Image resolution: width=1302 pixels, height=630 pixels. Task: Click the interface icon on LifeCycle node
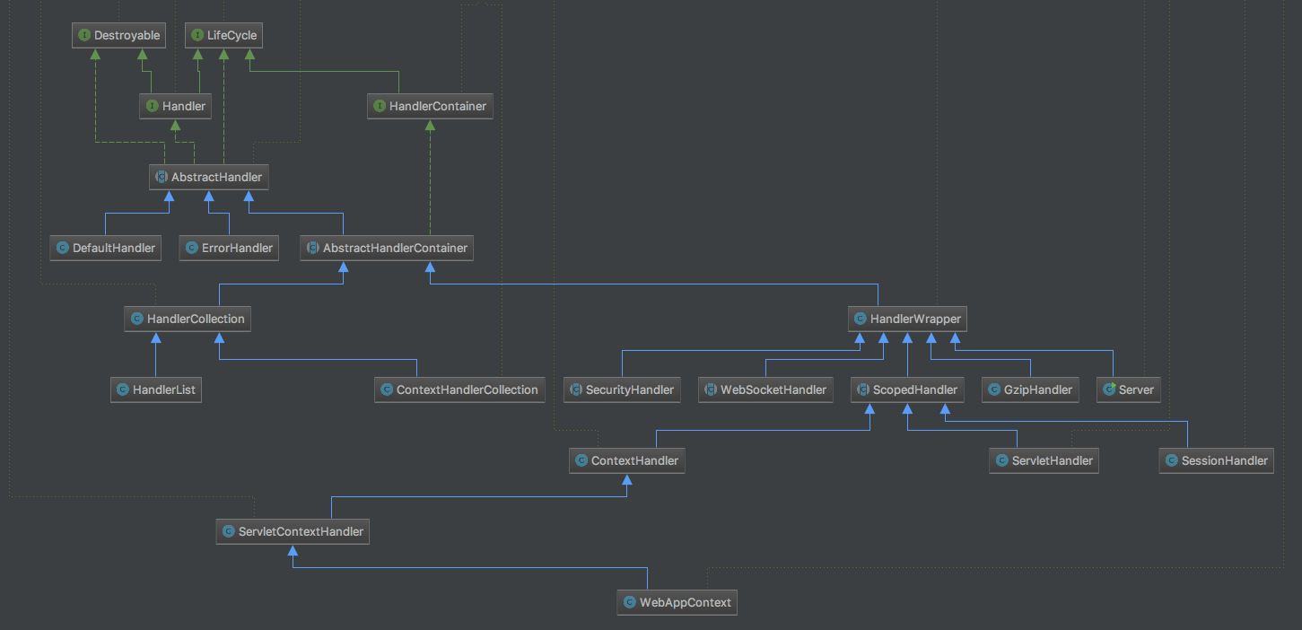(197, 36)
